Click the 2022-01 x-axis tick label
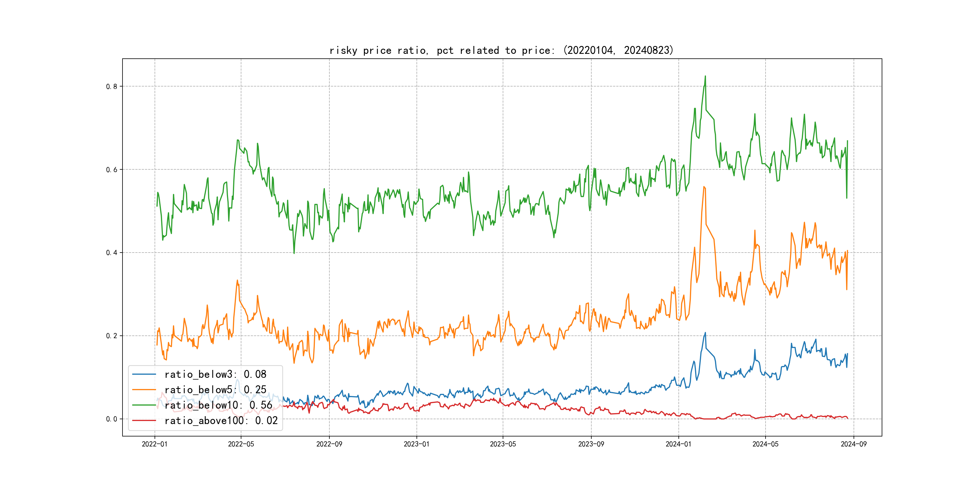The width and height of the screenshot is (980, 490). [x=155, y=444]
